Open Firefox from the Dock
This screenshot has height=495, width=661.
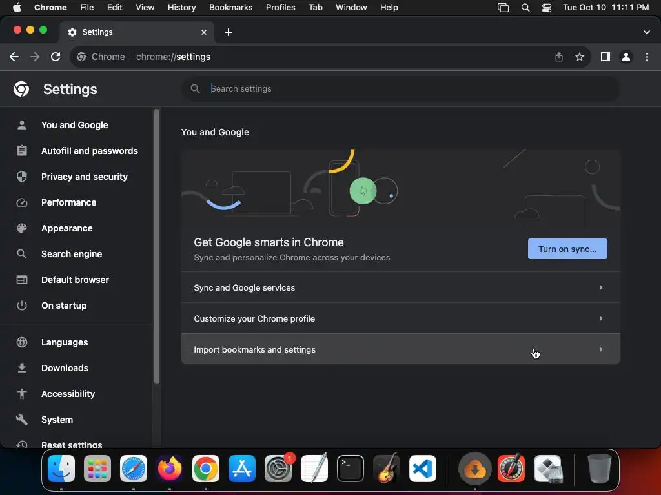click(x=170, y=469)
